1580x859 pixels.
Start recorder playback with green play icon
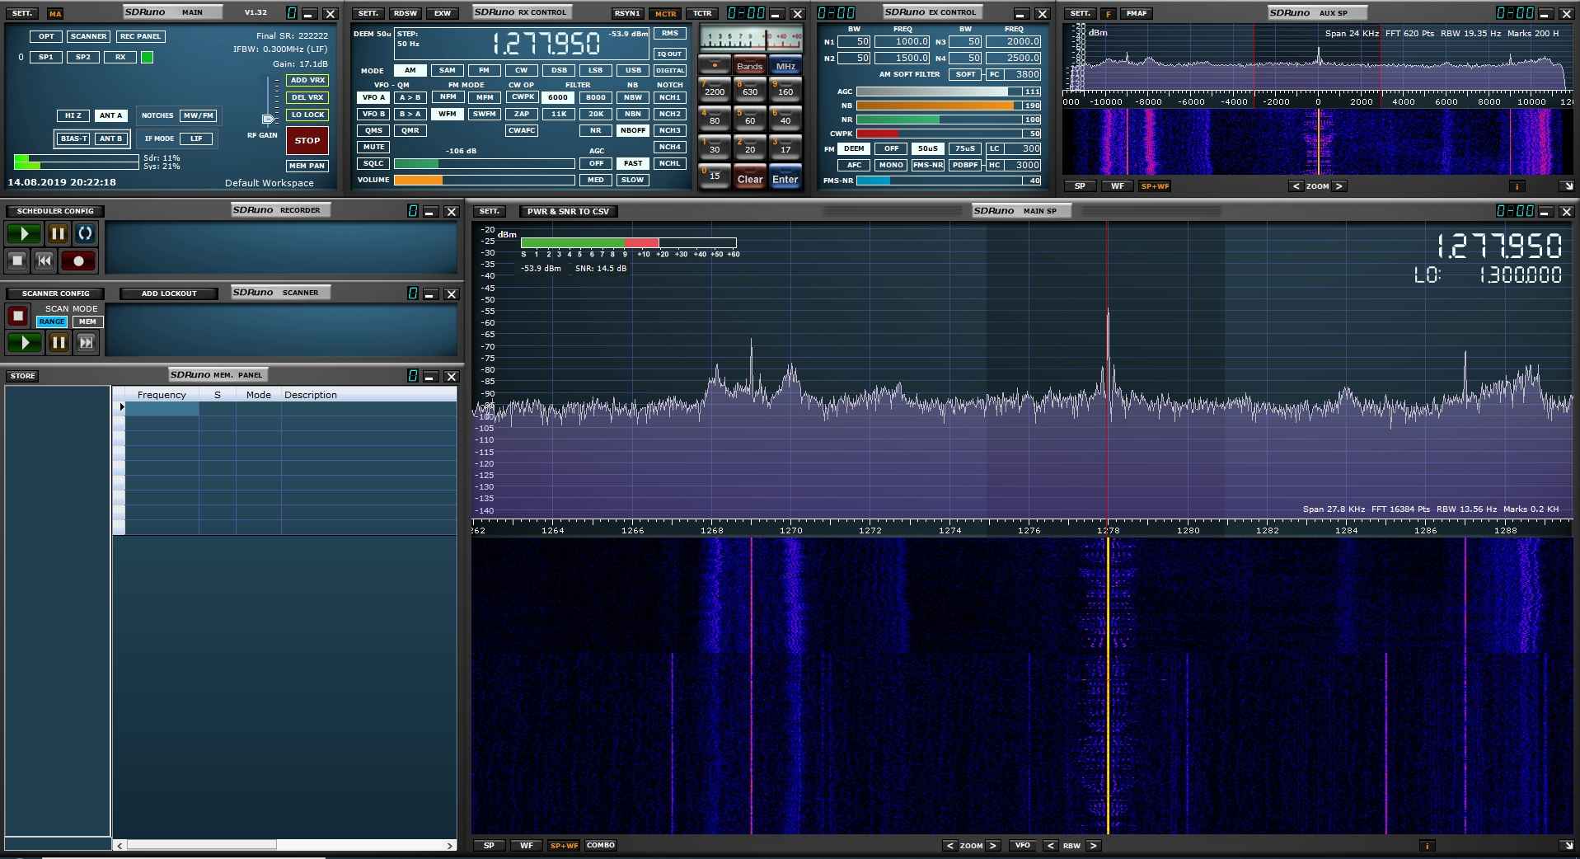point(24,233)
